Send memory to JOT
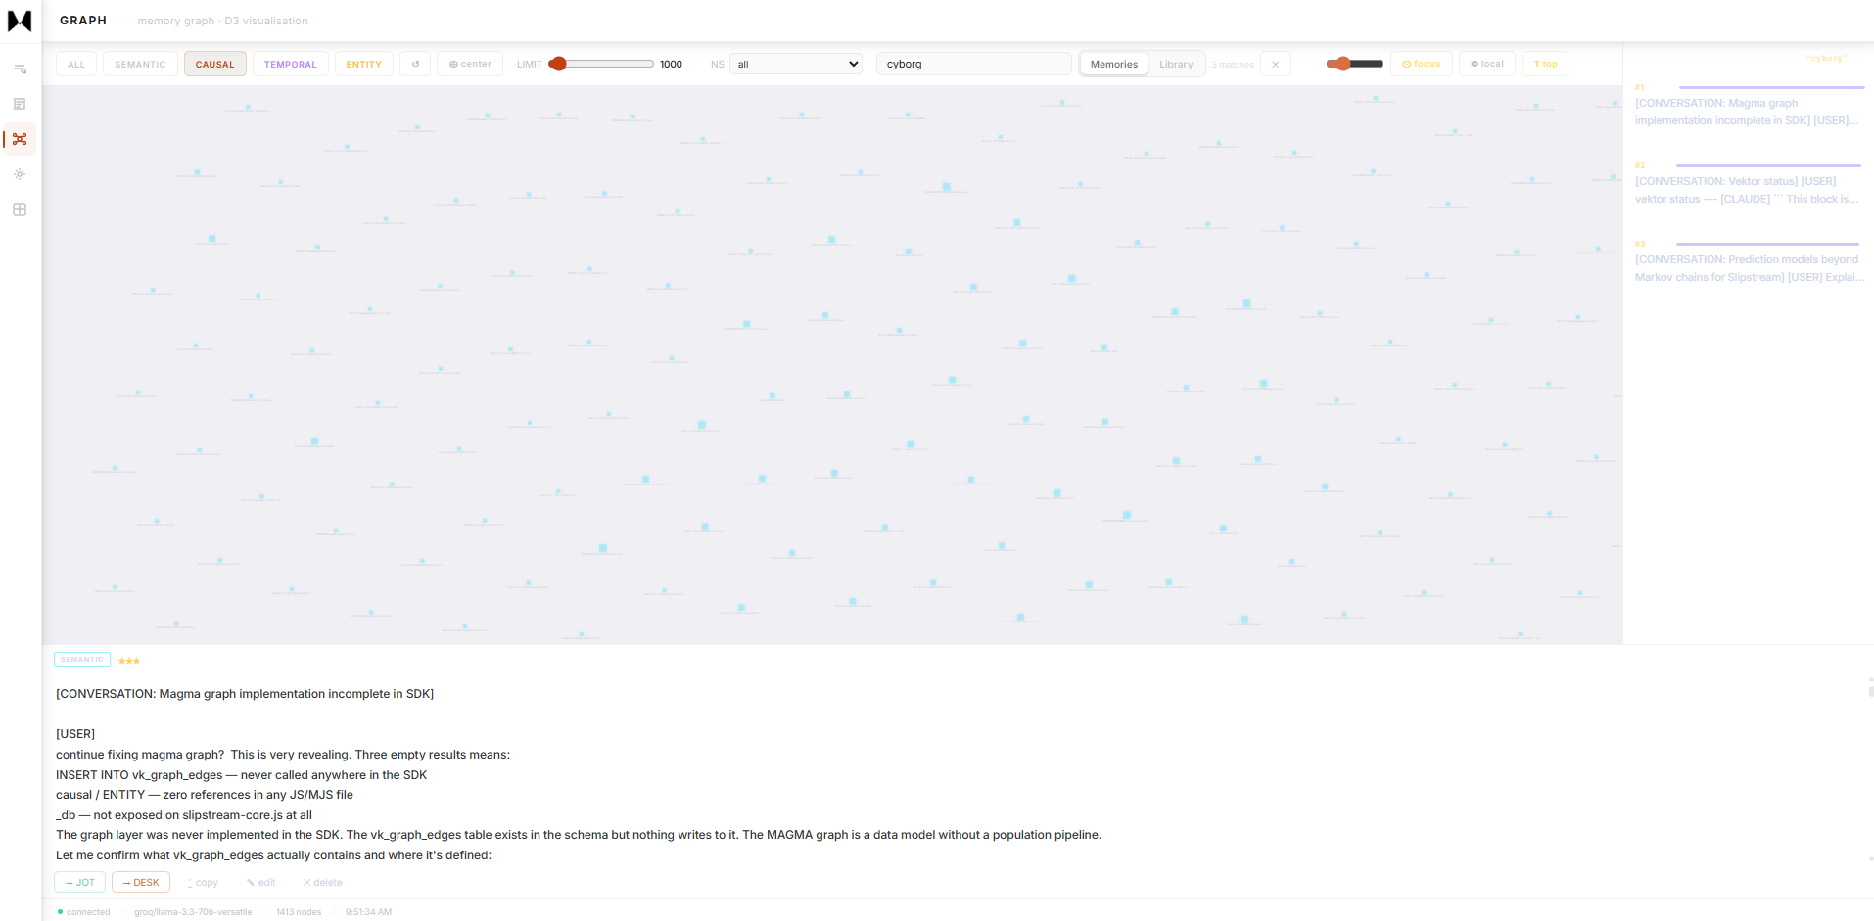 click(x=79, y=882)
